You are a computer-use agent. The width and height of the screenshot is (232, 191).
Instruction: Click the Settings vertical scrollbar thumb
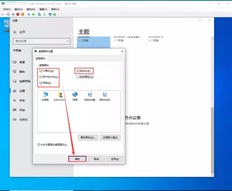tap(212, 140)
